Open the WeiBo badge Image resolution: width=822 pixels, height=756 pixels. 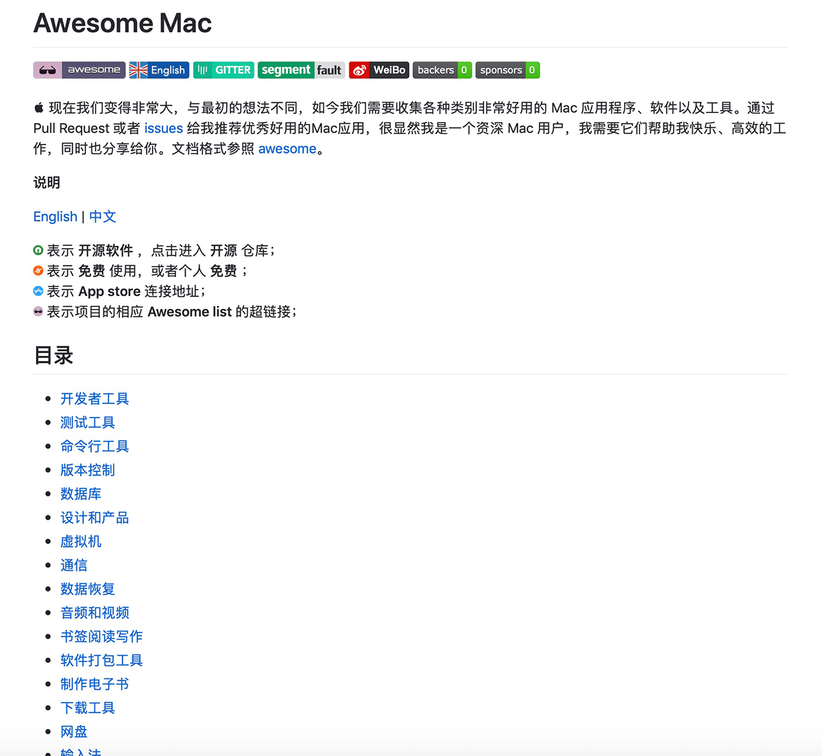(379, 70)
